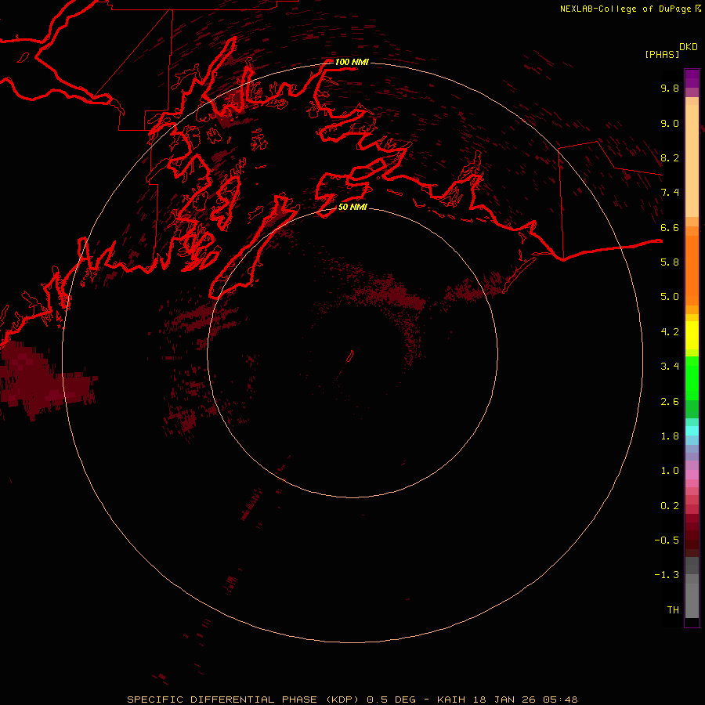This screenshot has height=705, width=705.
Task: Pick the yellow color bar segment beside 4.2
Action: pos(692,335)
